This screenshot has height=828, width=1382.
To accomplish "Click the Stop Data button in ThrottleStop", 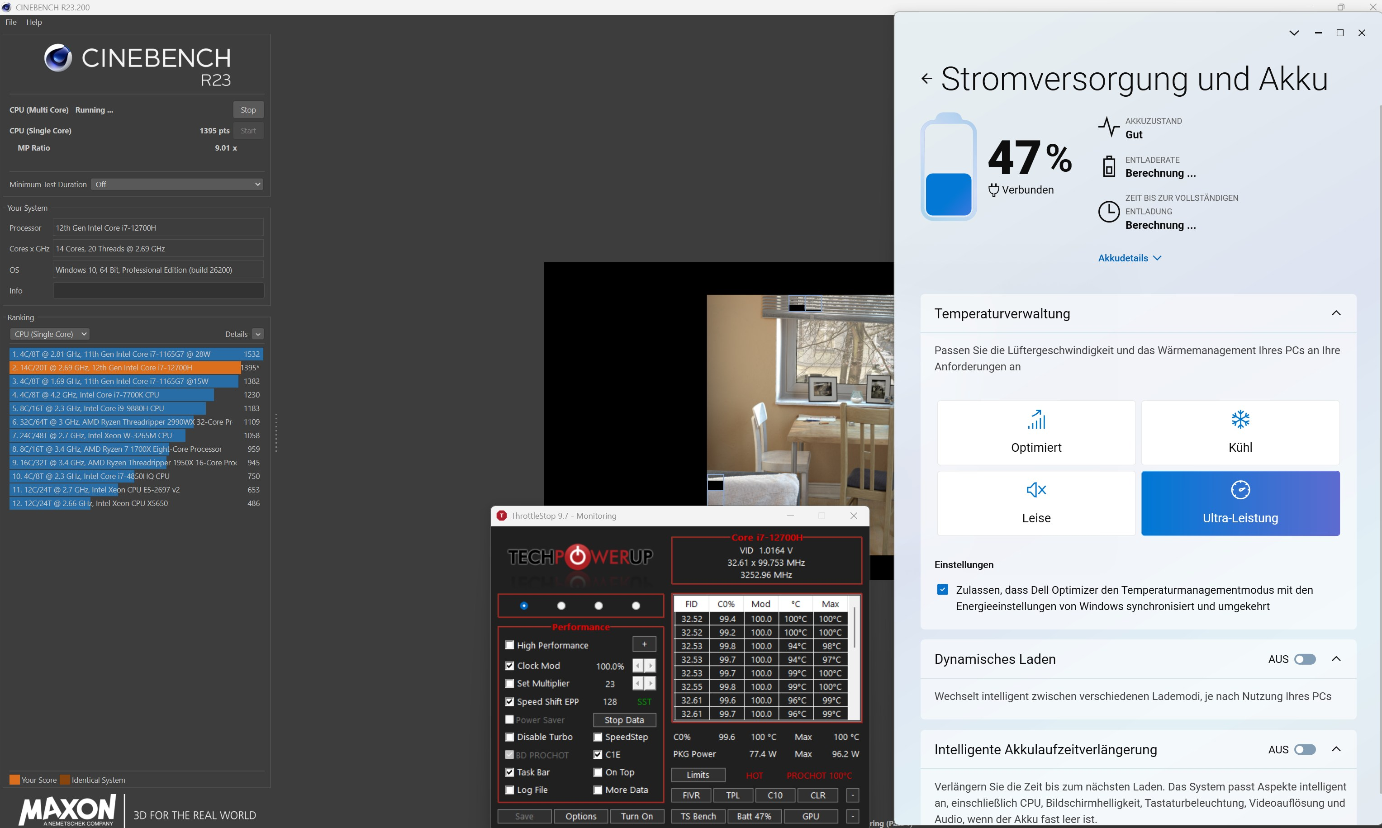I will point(624,720).
